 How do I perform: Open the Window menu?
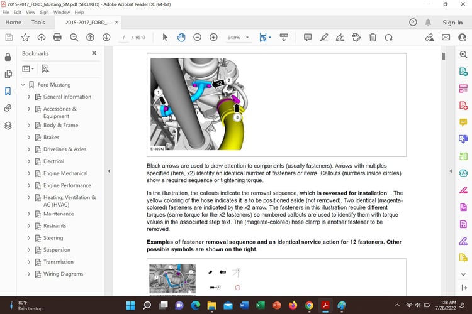[62, 13]
